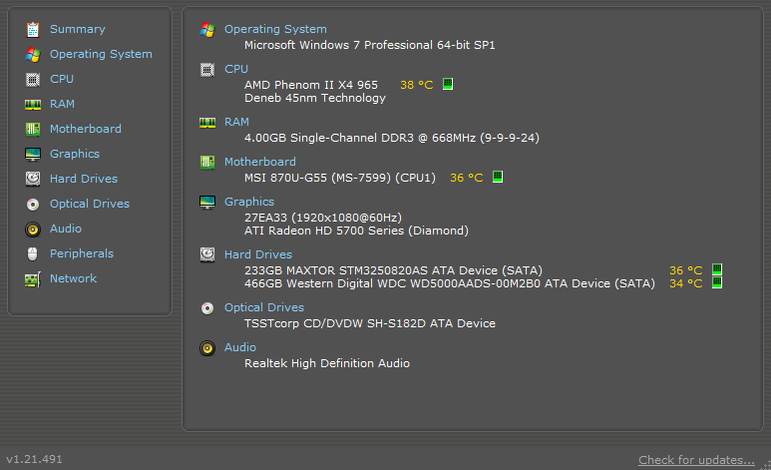771x470 pixels.
Task: Click the Peripherals mouse icon in sidebar
Action: tap(33, 253)
